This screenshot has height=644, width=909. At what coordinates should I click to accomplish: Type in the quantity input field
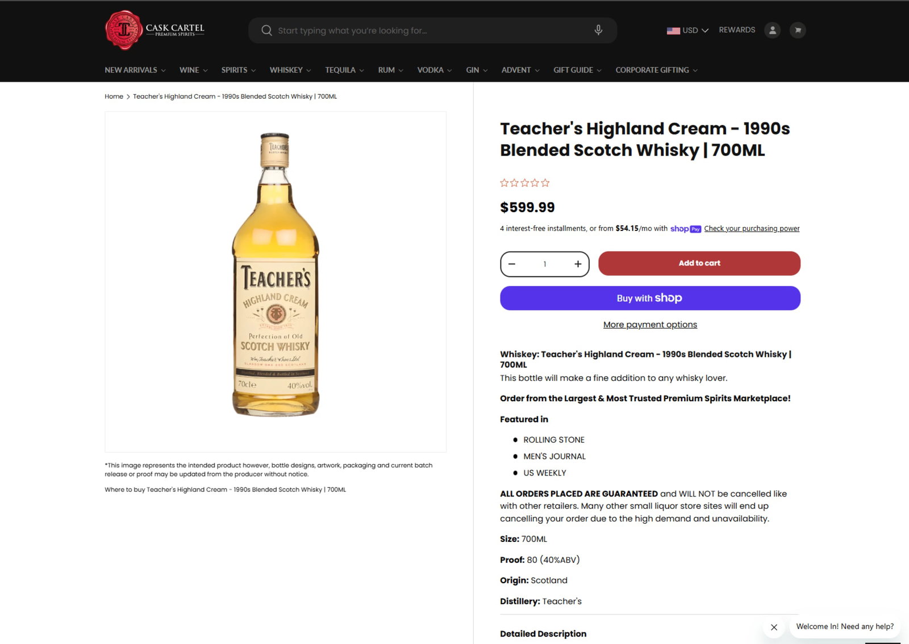(x=544, y=264)
